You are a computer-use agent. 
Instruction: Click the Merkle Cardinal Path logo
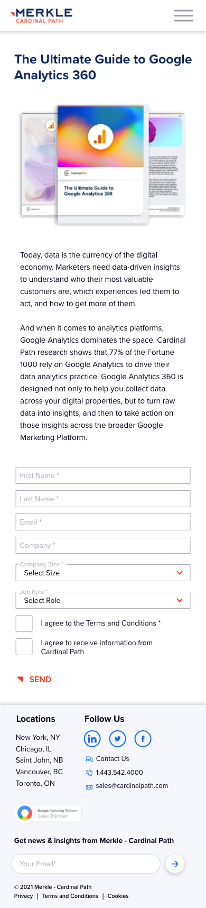click(x=41, y=16)
